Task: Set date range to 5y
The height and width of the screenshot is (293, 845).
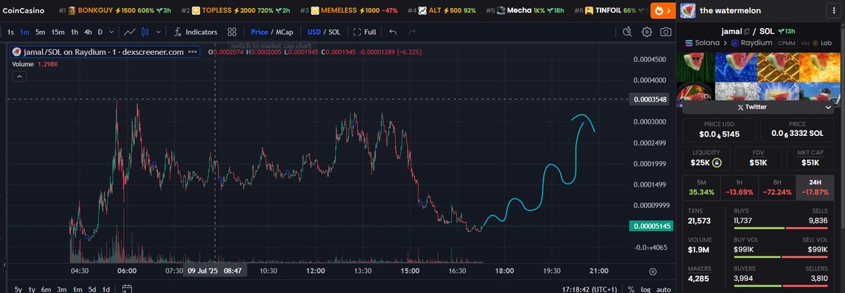Action: point(18,289)
